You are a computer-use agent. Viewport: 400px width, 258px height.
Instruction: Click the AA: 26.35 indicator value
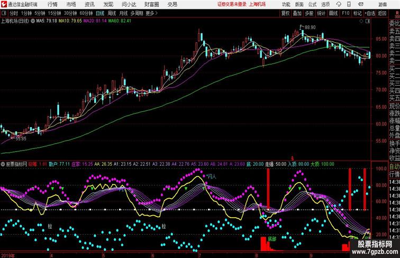click(x=103, y=164)
